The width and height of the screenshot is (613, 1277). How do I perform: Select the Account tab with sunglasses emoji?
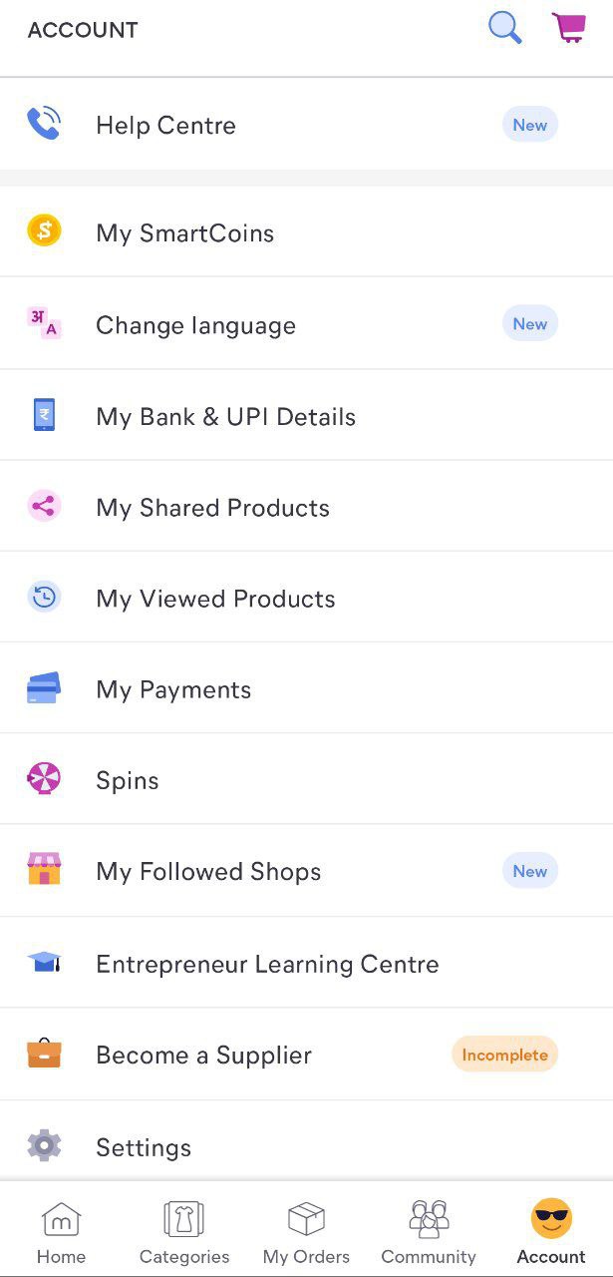pos(550,1229)
